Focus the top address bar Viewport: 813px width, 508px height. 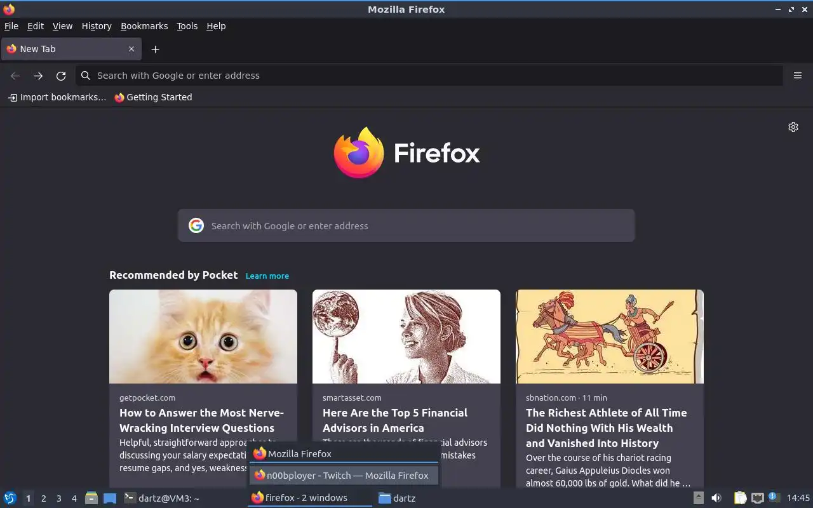click(429, 76)
